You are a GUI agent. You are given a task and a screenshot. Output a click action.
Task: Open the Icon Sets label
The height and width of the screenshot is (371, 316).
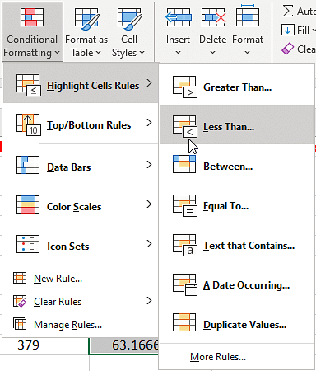tap(67, 247)
